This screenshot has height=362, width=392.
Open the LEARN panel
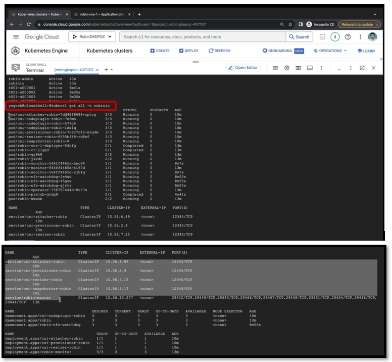366,51
